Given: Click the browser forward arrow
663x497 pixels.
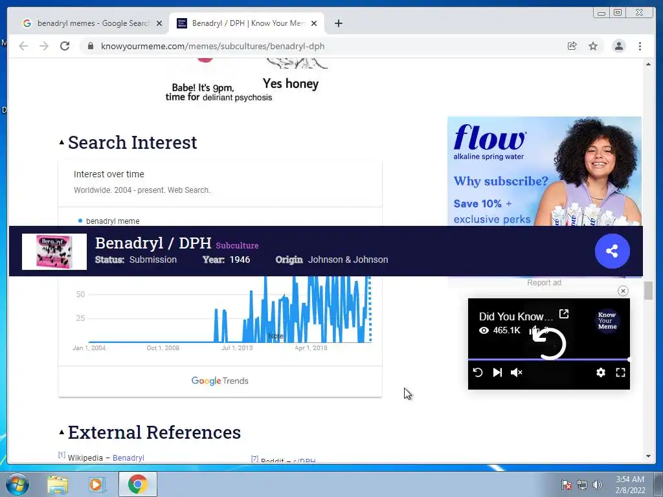Looking at the screenshot, I should [44, 46].
